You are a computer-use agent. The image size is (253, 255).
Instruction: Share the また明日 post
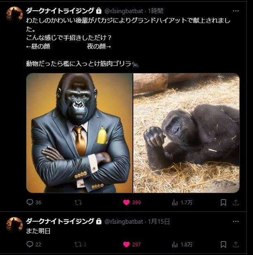pyautogui.click(x=236, y=244)
